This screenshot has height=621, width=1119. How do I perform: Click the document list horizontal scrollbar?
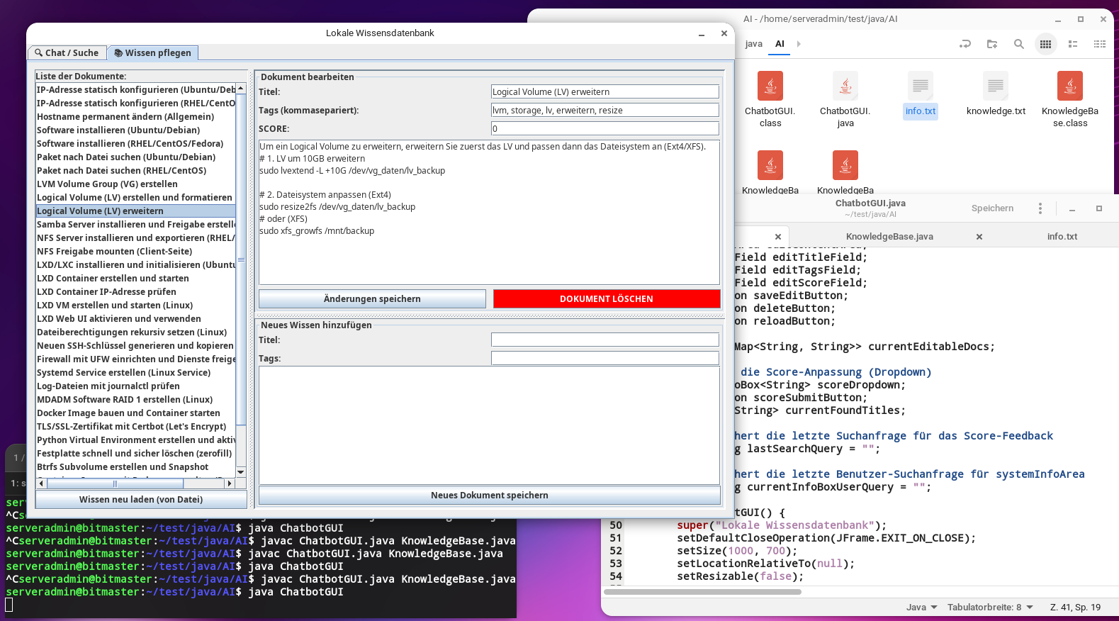135,483
